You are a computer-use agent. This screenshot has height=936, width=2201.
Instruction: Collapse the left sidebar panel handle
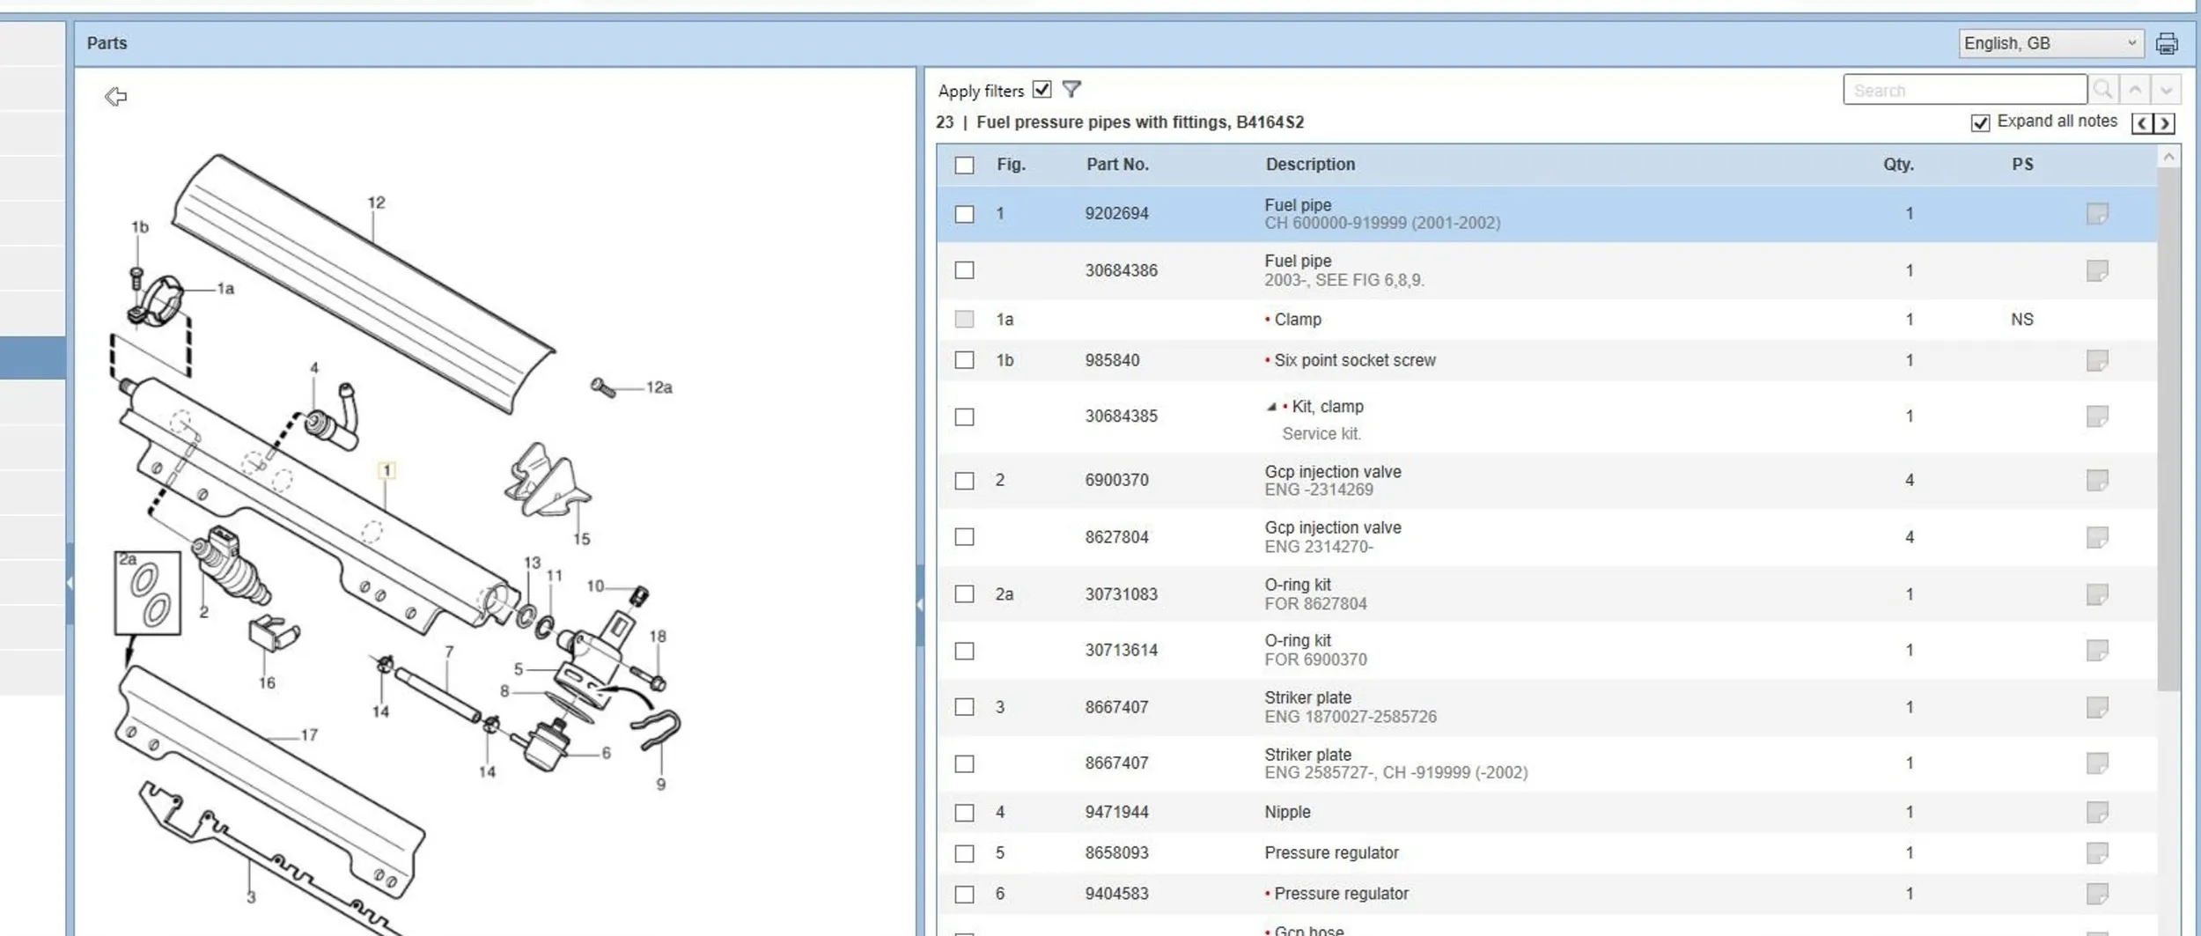(x=70, y=583)
